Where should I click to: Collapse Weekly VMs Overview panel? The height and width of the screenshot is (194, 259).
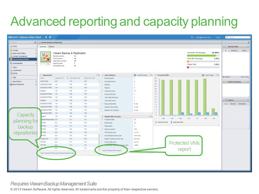pyautogui.click(x=103, y=116)
